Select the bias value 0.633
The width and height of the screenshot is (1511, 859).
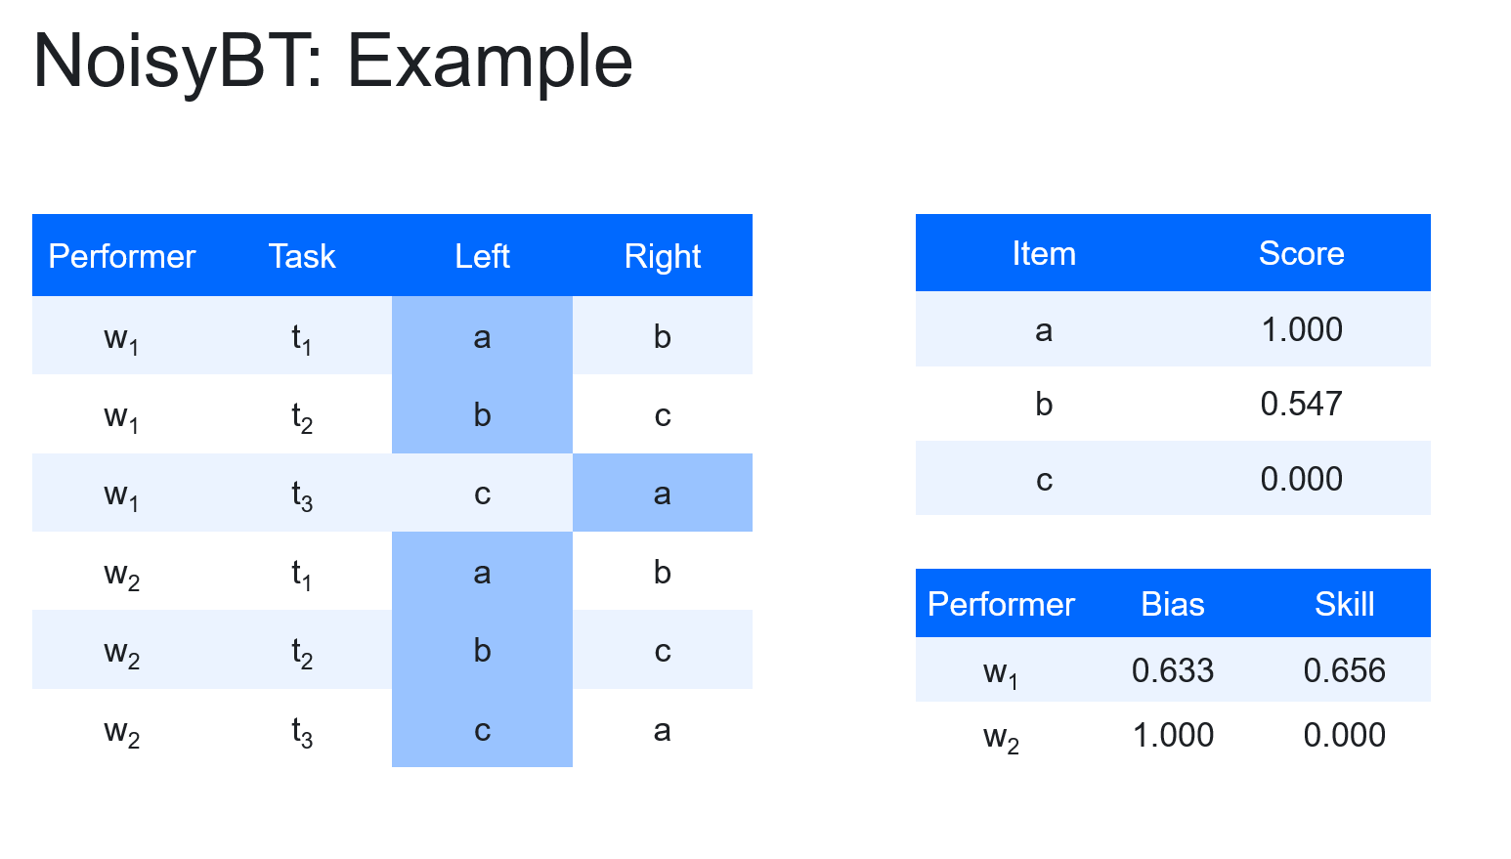point(1172,670)
